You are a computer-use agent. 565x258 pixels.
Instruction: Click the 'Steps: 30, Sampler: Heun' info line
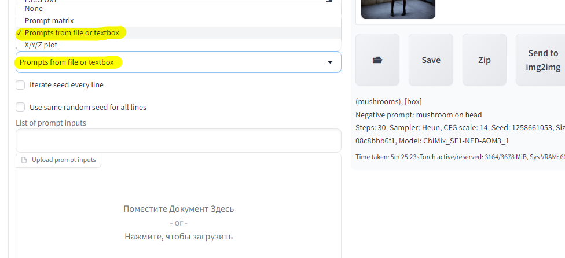coord(460,128)
